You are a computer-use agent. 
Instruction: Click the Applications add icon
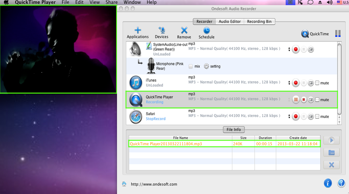tap(138, 31)
